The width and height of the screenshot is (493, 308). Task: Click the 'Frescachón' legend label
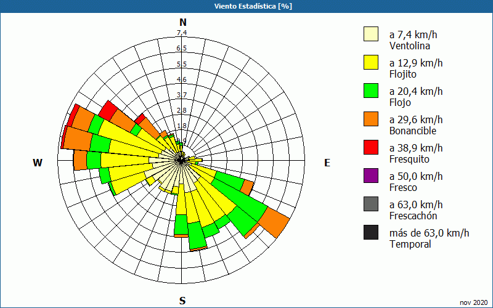pyautogui.click(x=413, y=216)
